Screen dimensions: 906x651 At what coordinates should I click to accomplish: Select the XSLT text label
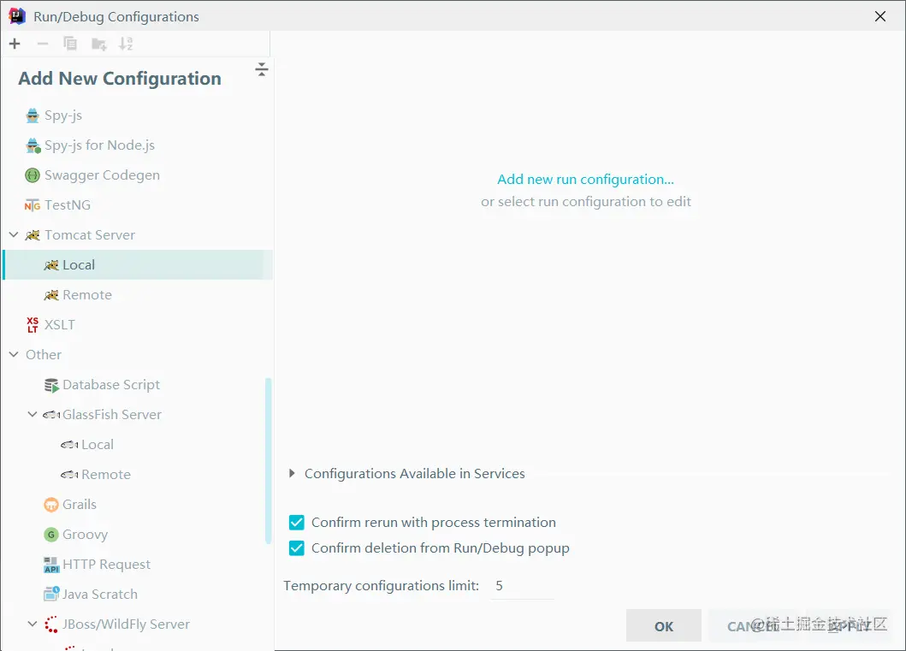[60, 324]
